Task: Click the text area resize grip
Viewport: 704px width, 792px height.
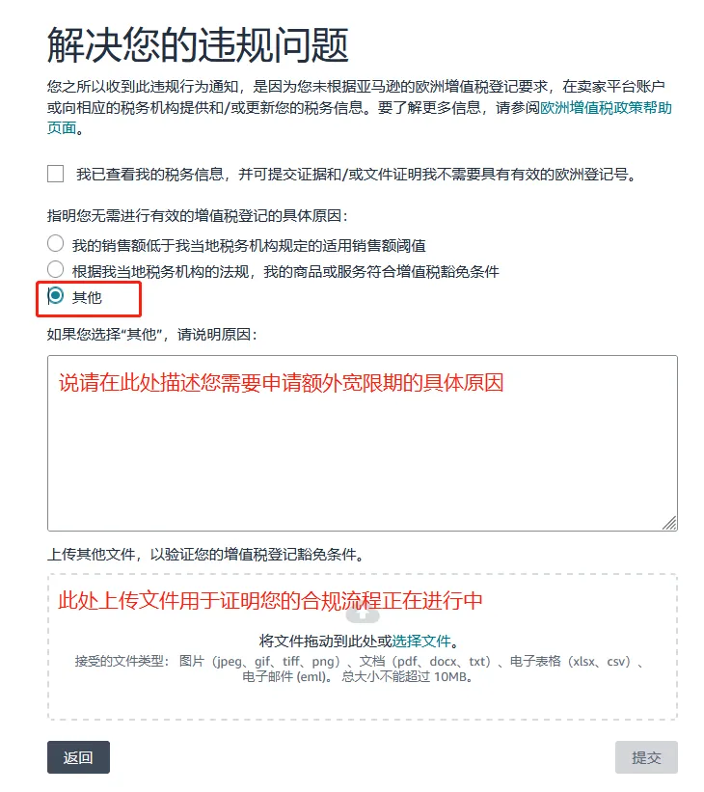Action: (669, 523)
